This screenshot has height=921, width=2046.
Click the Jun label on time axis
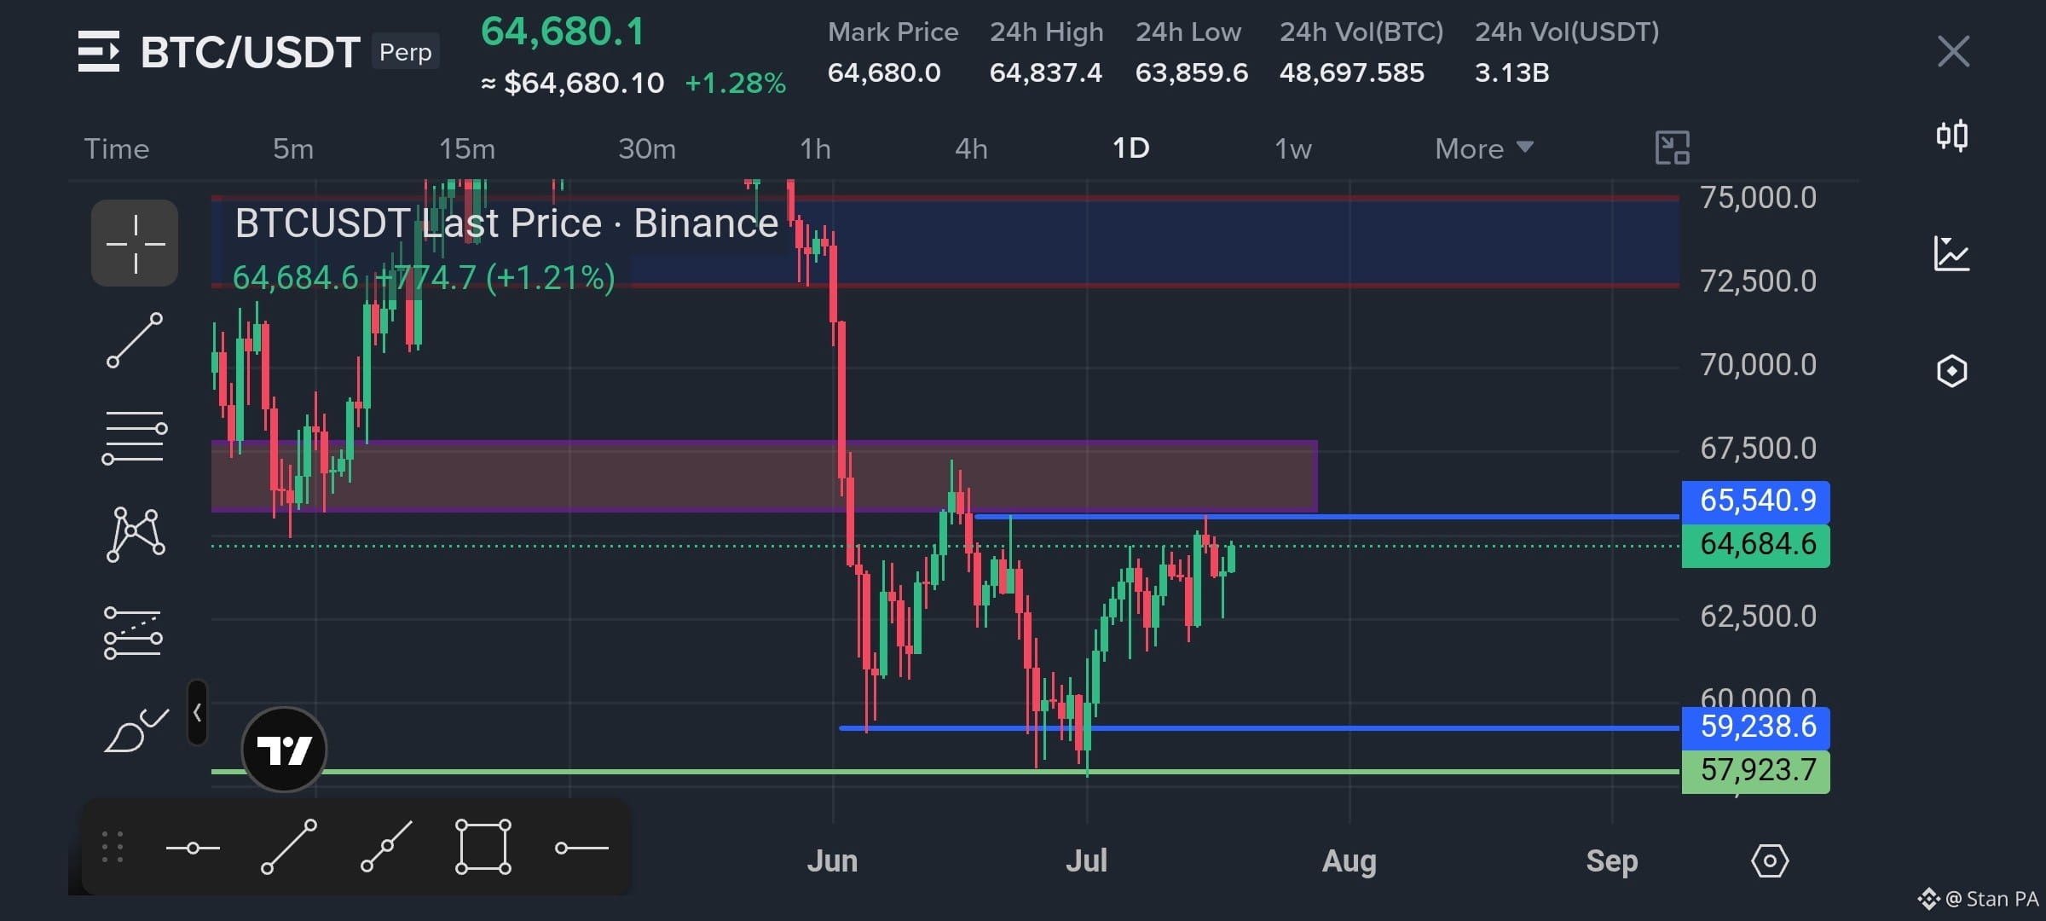point(832,861)
